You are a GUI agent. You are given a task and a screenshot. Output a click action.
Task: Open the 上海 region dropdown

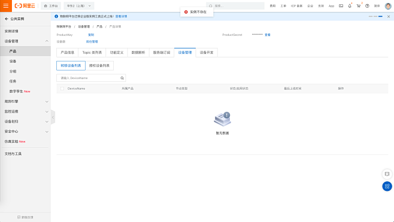(79, 6)
